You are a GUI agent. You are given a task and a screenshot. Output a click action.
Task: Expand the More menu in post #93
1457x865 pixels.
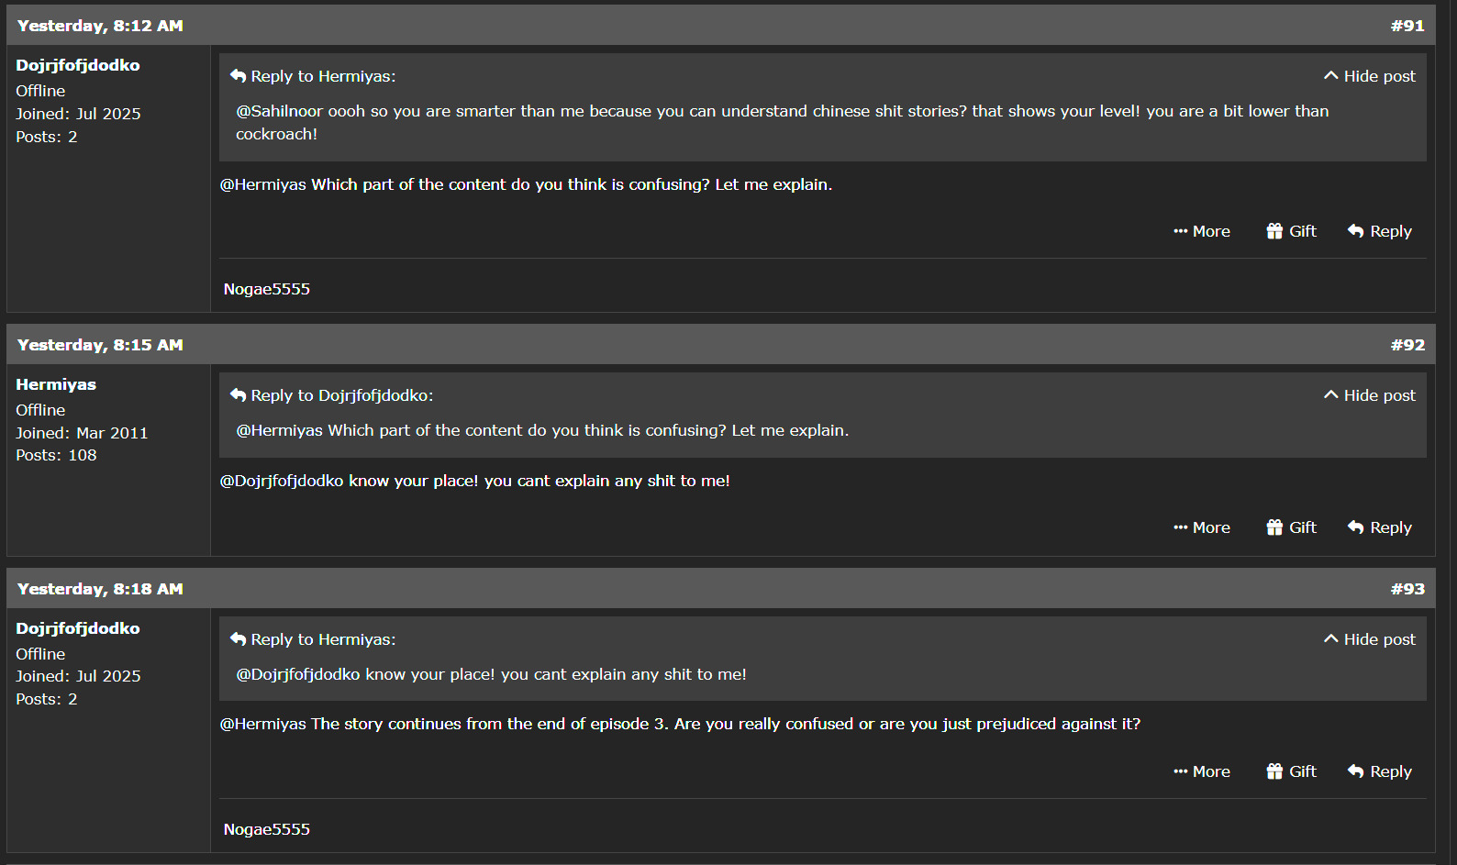pos(1201,771)
